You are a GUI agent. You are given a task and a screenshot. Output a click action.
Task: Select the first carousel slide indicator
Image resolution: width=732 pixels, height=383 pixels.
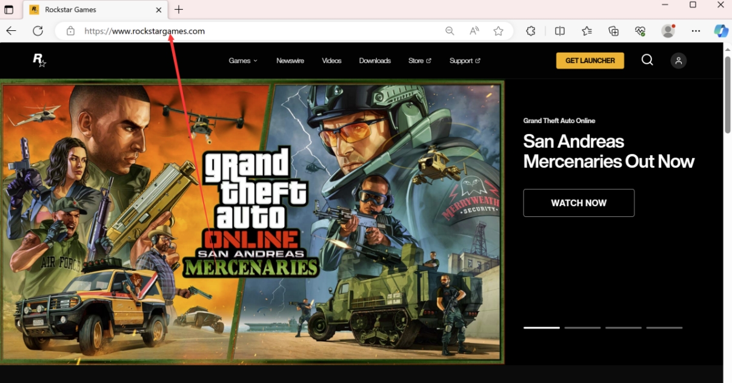point(542,328)
